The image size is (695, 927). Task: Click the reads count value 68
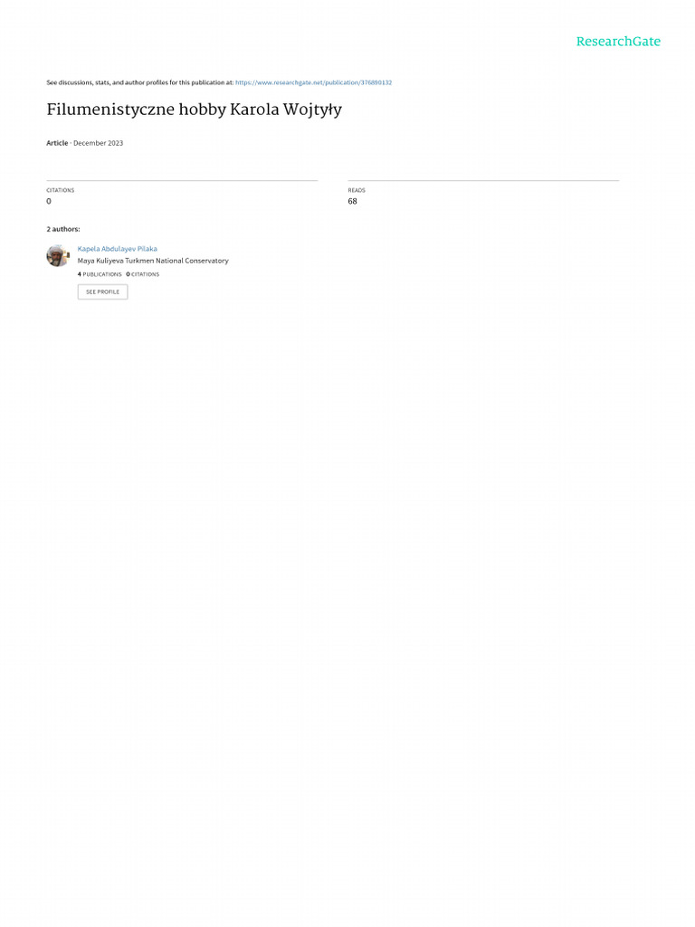352,202
